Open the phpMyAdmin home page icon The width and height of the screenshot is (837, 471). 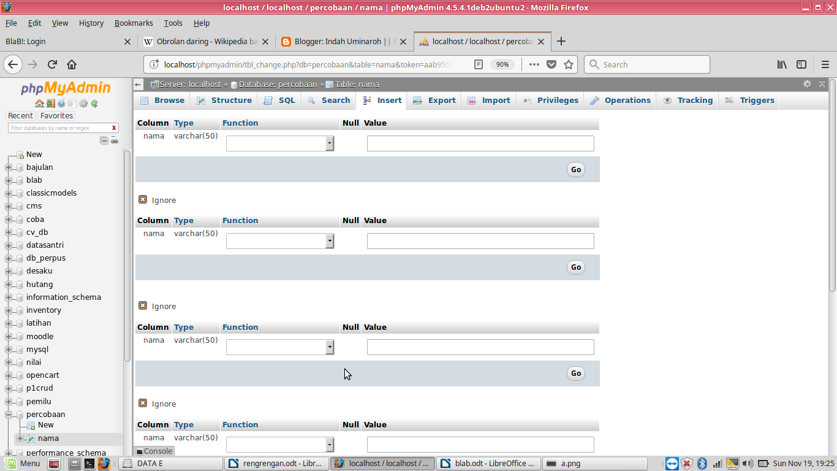click(39, 104)
